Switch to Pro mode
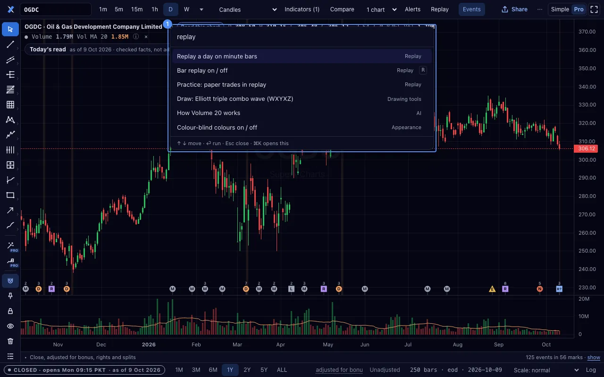Screen dimensions: 604x377 (579, 9)
